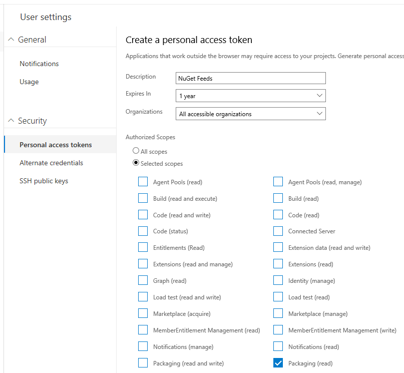Select the All scopes radio button
Viewport: 404px width, 373px height.
point(136,151)
